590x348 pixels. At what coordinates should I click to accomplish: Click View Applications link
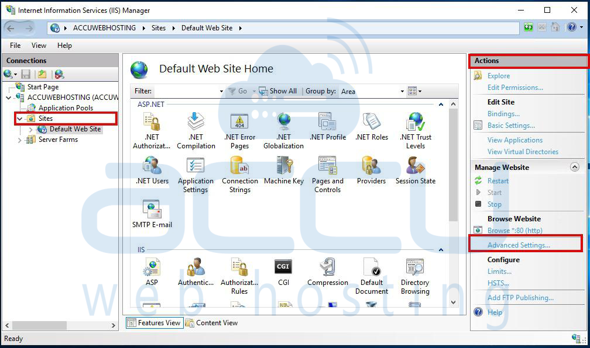(514, 140)
